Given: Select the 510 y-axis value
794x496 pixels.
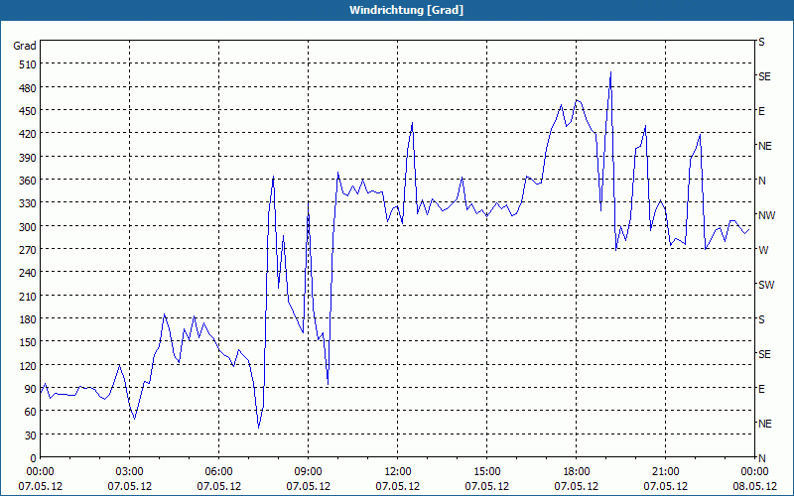Looking at the screenshot, I should click(x=28, y=64).
